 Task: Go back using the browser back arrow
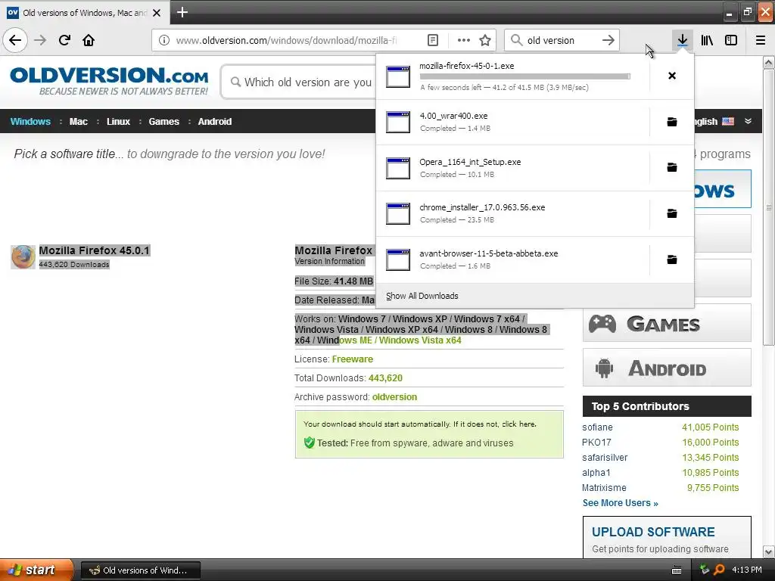[15, 40]
